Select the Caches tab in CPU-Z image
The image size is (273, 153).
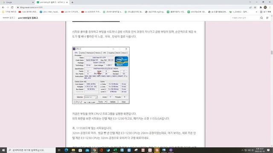(x=82, y=53)
